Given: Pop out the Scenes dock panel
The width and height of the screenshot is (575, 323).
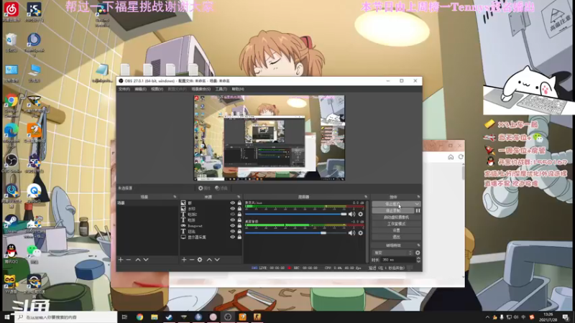Looking at the screenshot, I should 175,197.
